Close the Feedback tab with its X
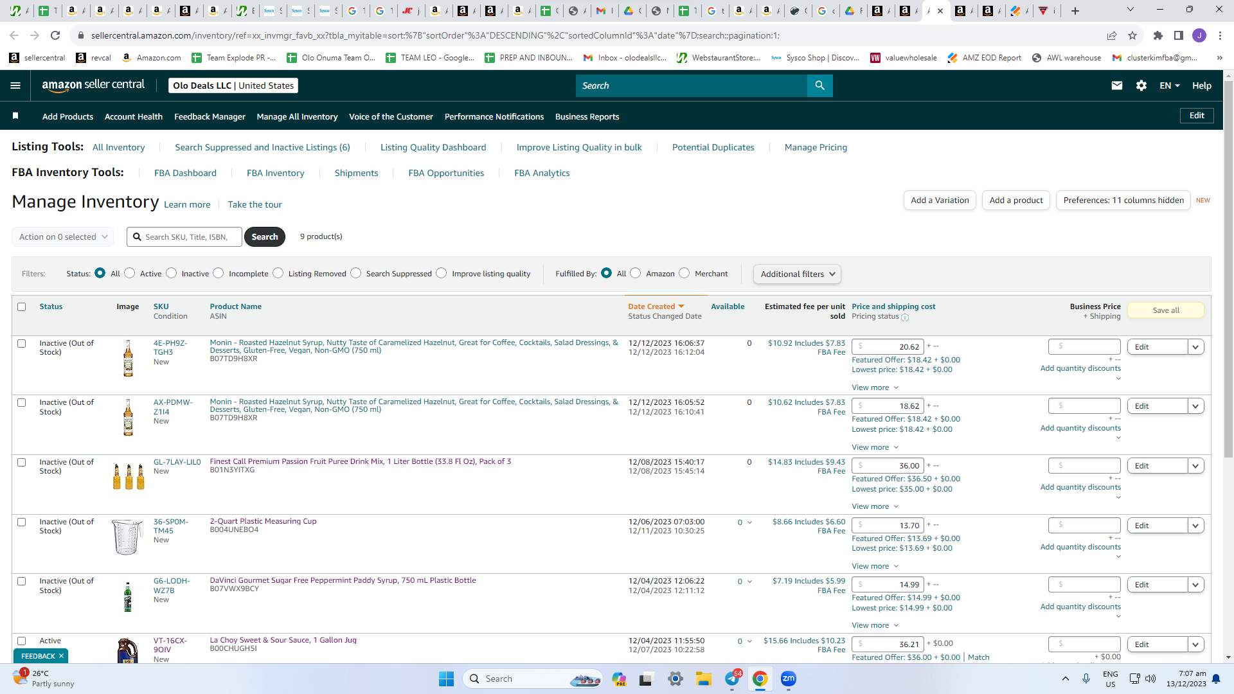 61,656
